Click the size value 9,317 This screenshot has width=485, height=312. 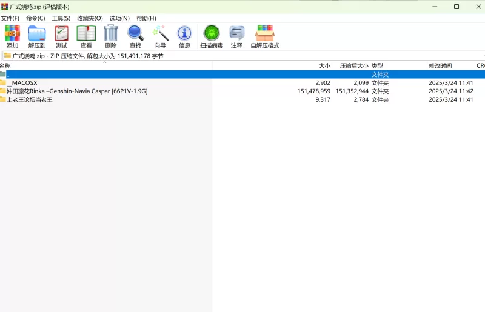(x=323, y=99)
